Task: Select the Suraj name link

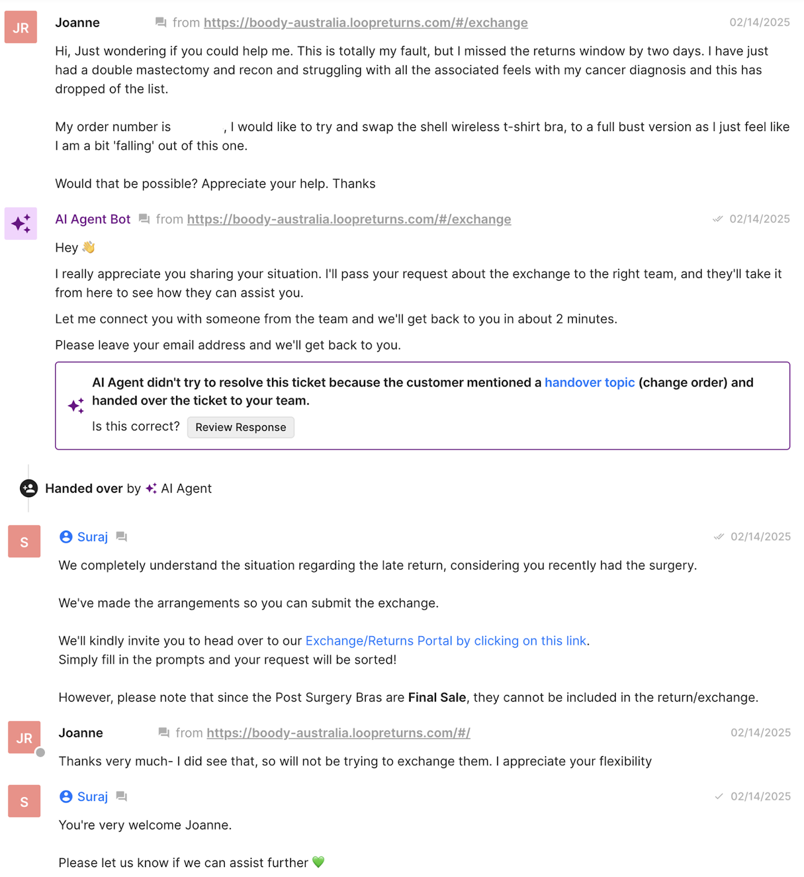Action: [x=92, y=536]
